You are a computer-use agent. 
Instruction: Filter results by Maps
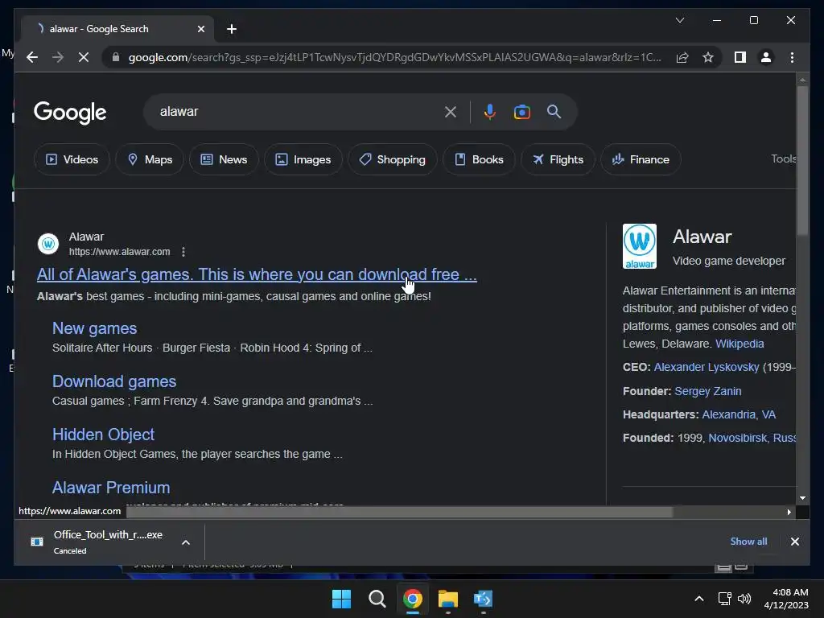point(150,159)
